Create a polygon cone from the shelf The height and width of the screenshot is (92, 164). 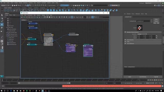[57, 10]
